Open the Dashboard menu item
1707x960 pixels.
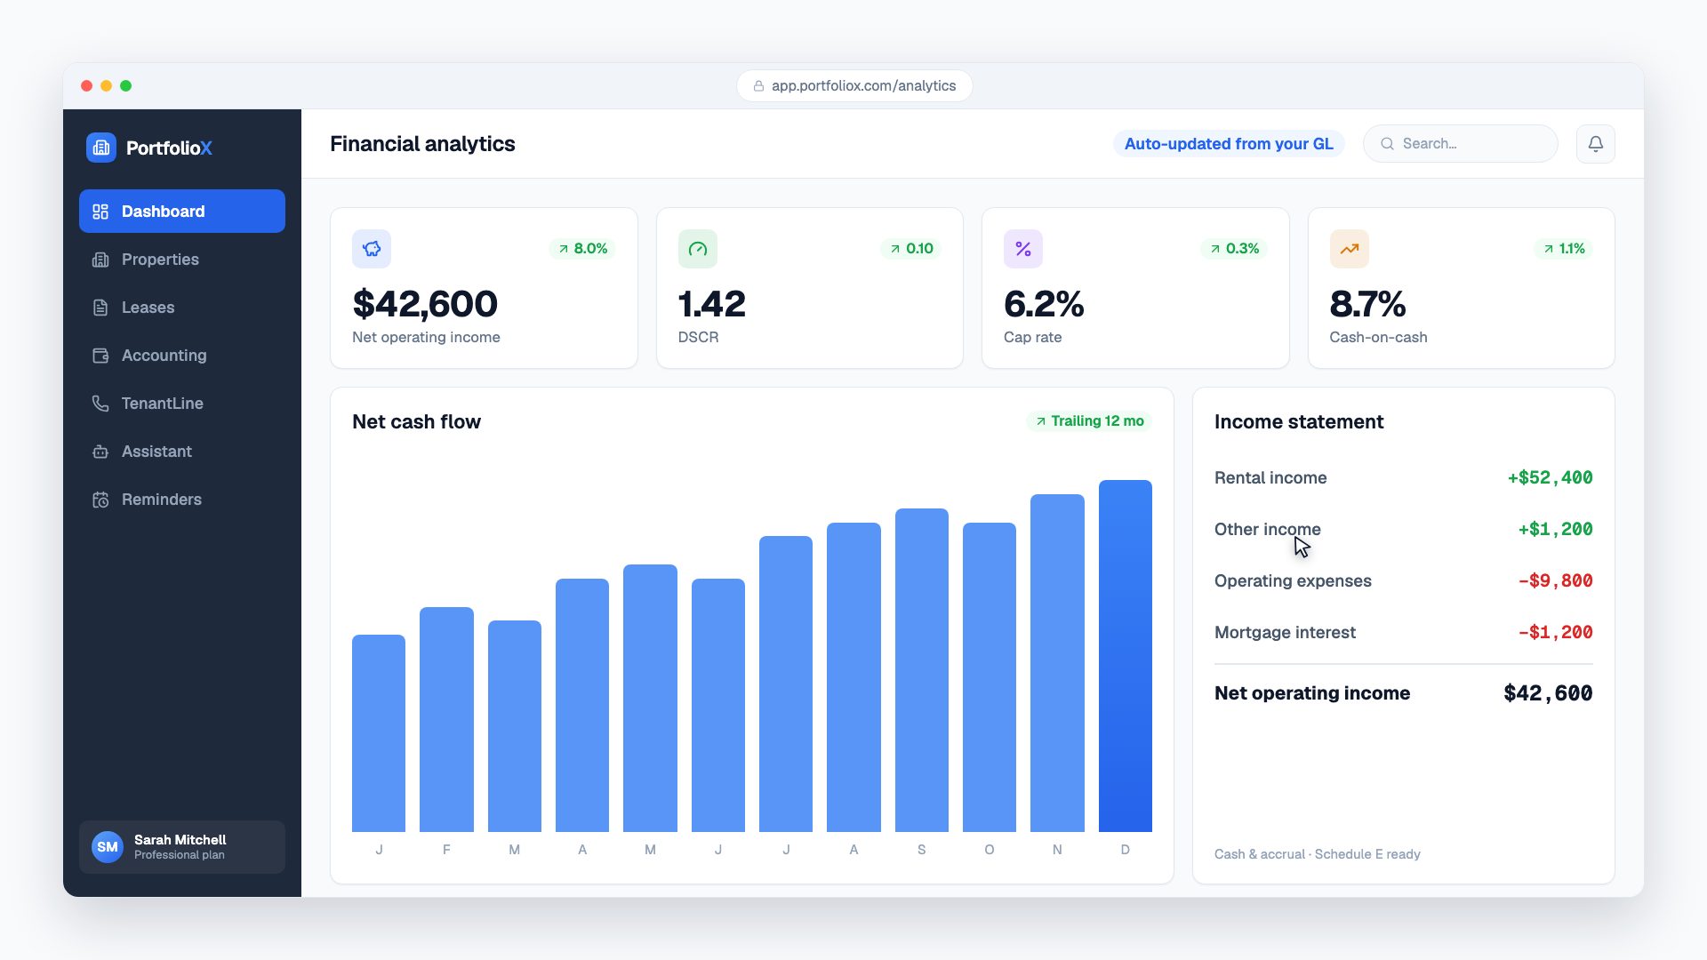(x=182, y=212)
